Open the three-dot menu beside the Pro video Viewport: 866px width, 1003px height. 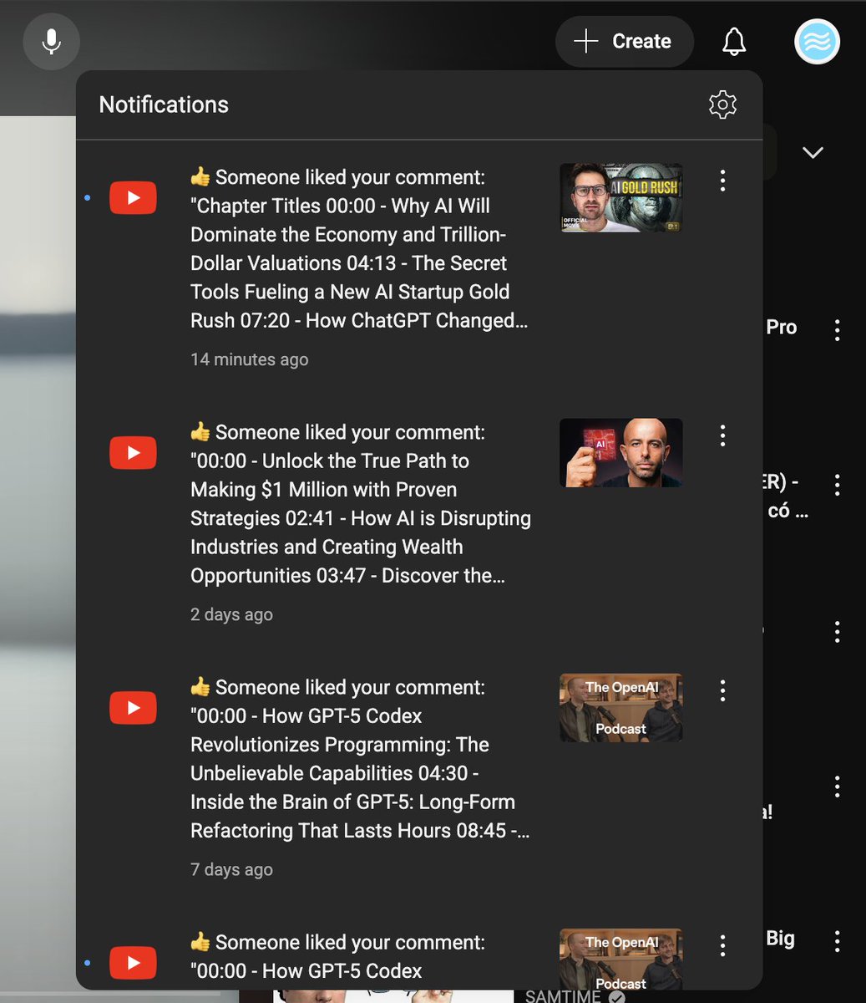point(837,330)
